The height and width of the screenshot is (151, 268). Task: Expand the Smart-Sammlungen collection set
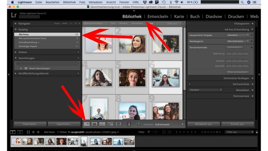coord(21,68)
